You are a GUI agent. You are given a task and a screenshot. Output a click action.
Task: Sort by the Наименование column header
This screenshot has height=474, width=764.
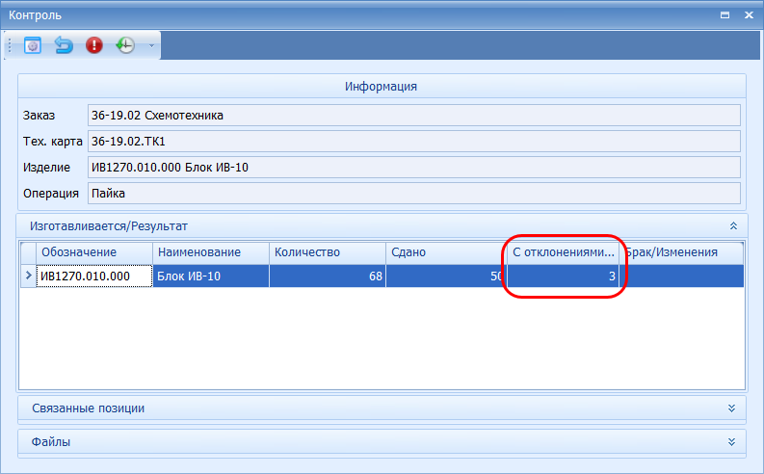[x=211, y=252]
